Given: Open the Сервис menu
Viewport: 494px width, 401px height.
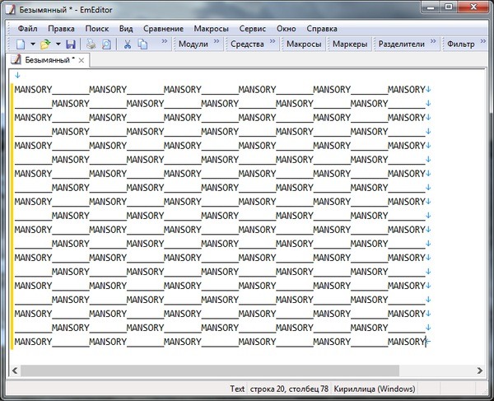Looking at the screenshot, I should coord(252,28).
